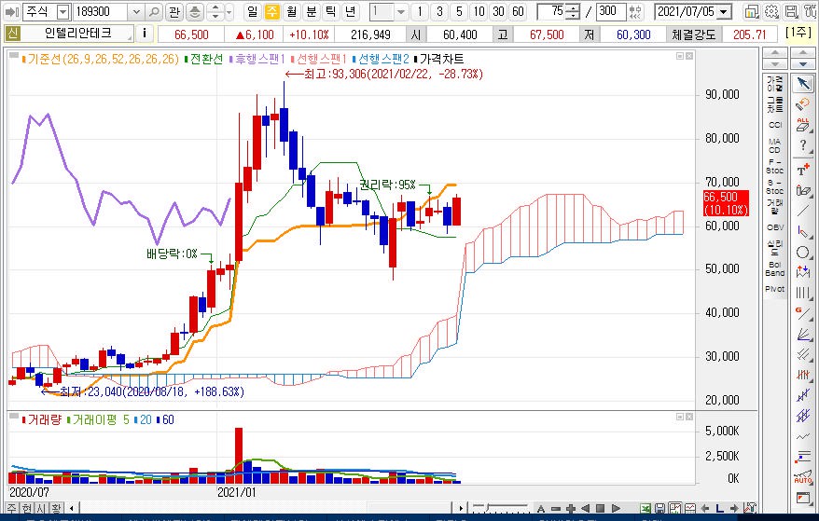Select the eraser undo tool in right toolbar
Screen dimensions: 819x521
tap(802, 103)
